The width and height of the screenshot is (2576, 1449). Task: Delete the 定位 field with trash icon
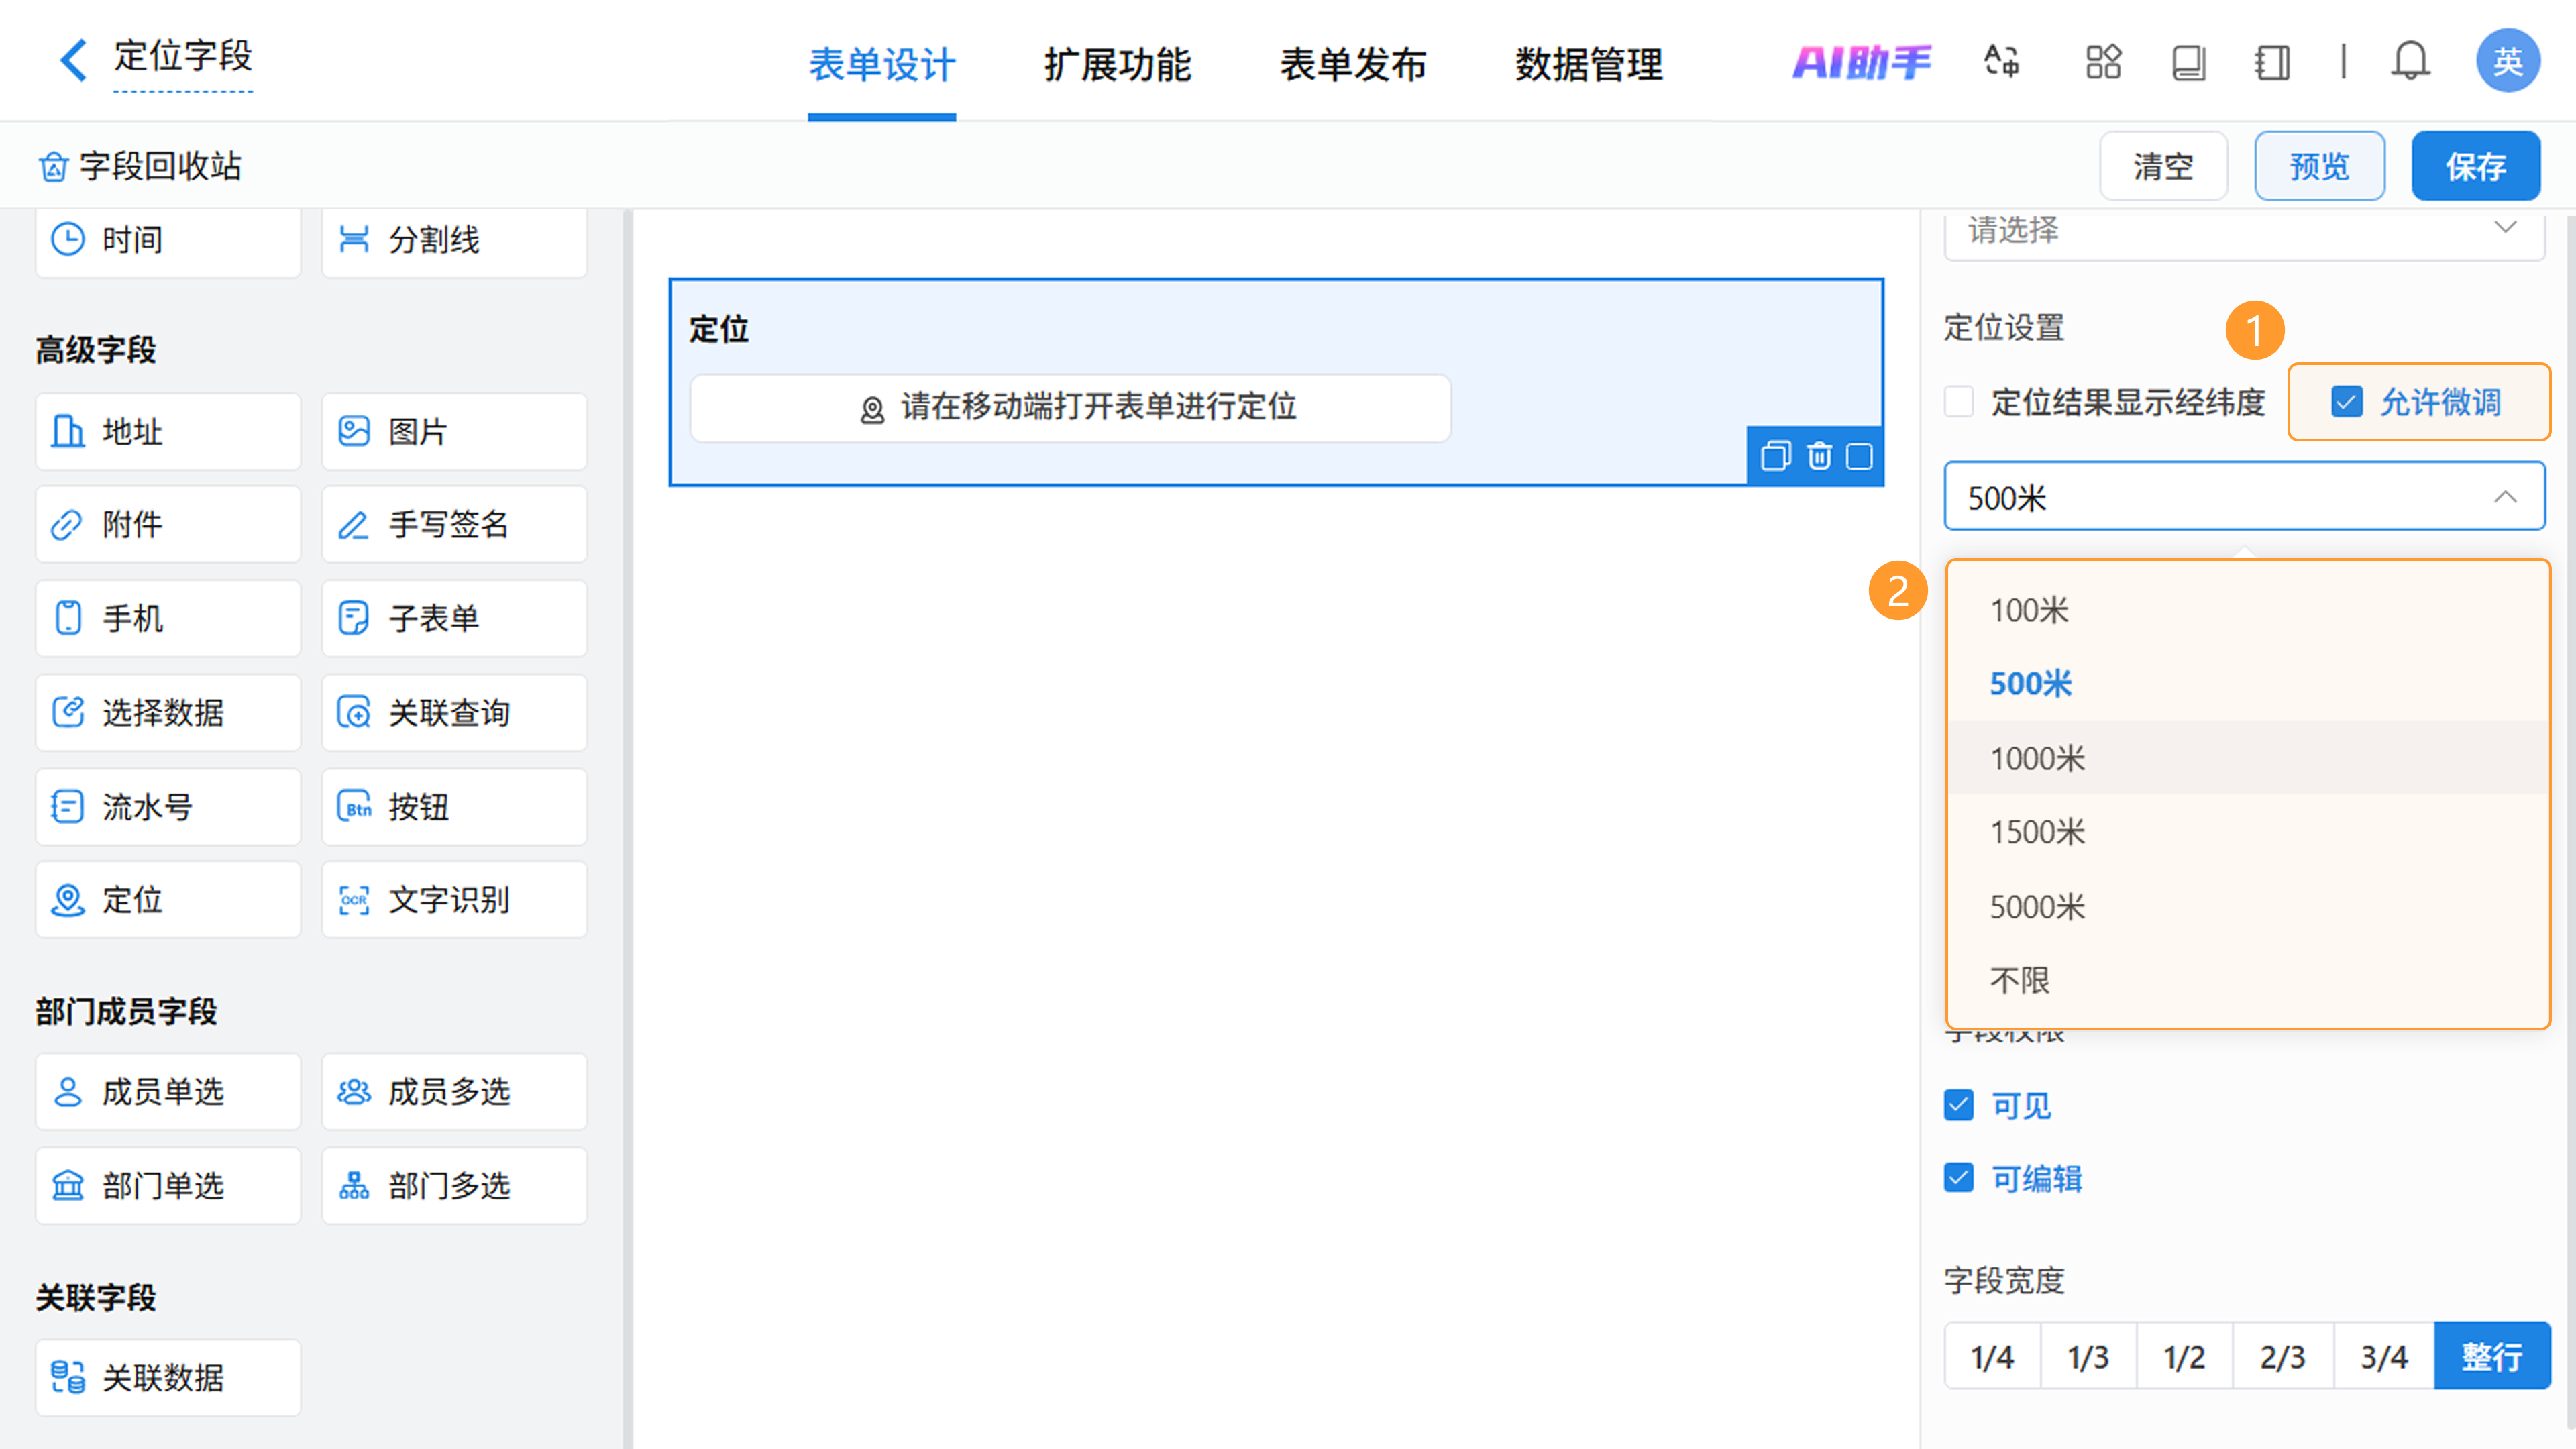pos(1819,457)
